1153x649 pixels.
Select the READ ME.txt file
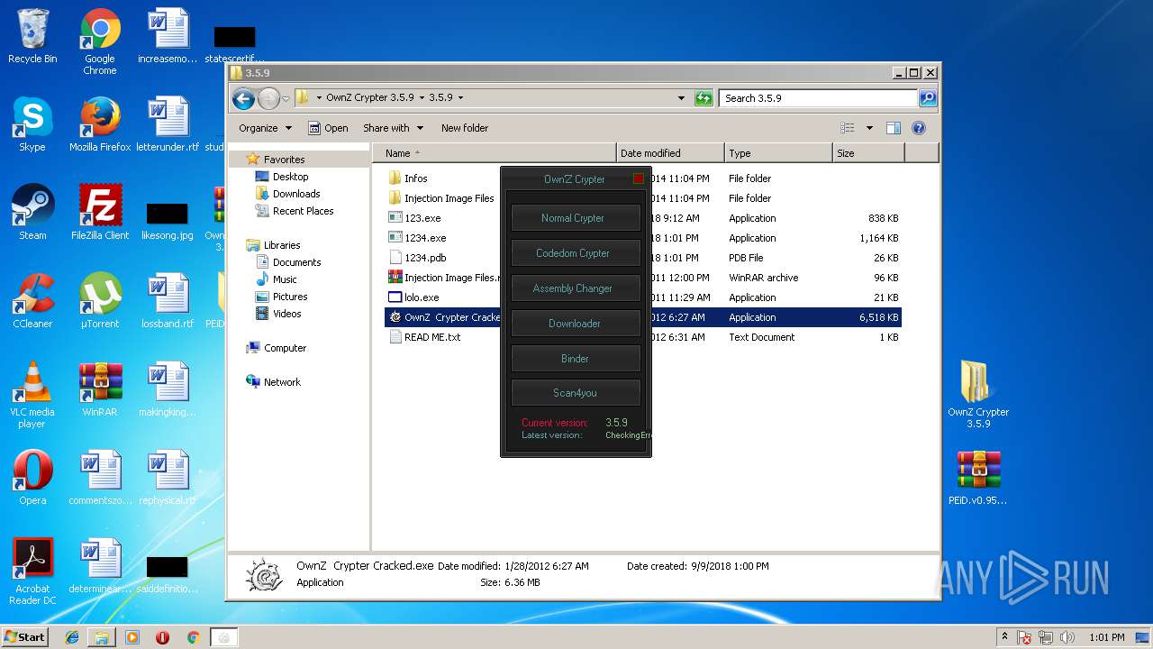pyautogui.click(x=432, y=337)
